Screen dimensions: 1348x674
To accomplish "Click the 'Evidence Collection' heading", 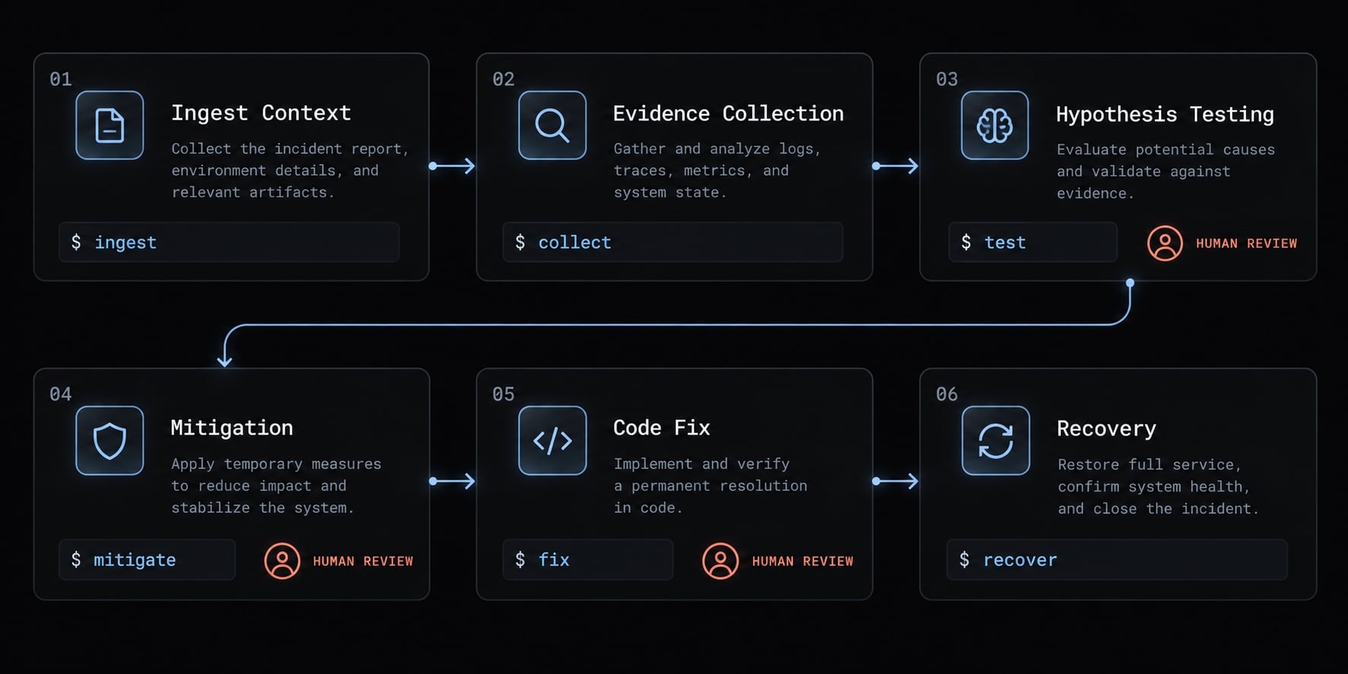I will (x=728, y=113).
